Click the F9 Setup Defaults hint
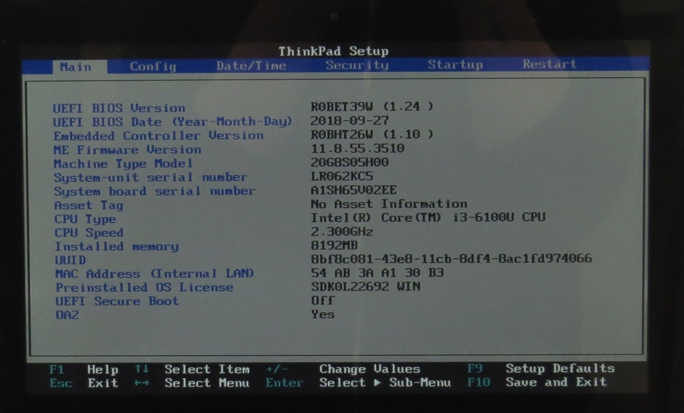Viewport: 684px width, 413px height. click(x=541, y=368)
